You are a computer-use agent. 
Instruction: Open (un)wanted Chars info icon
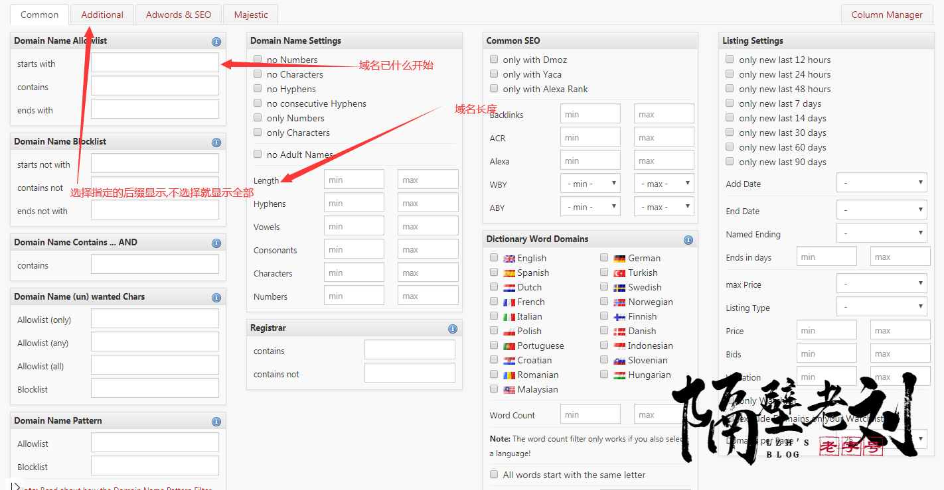(x=216, y=297)
